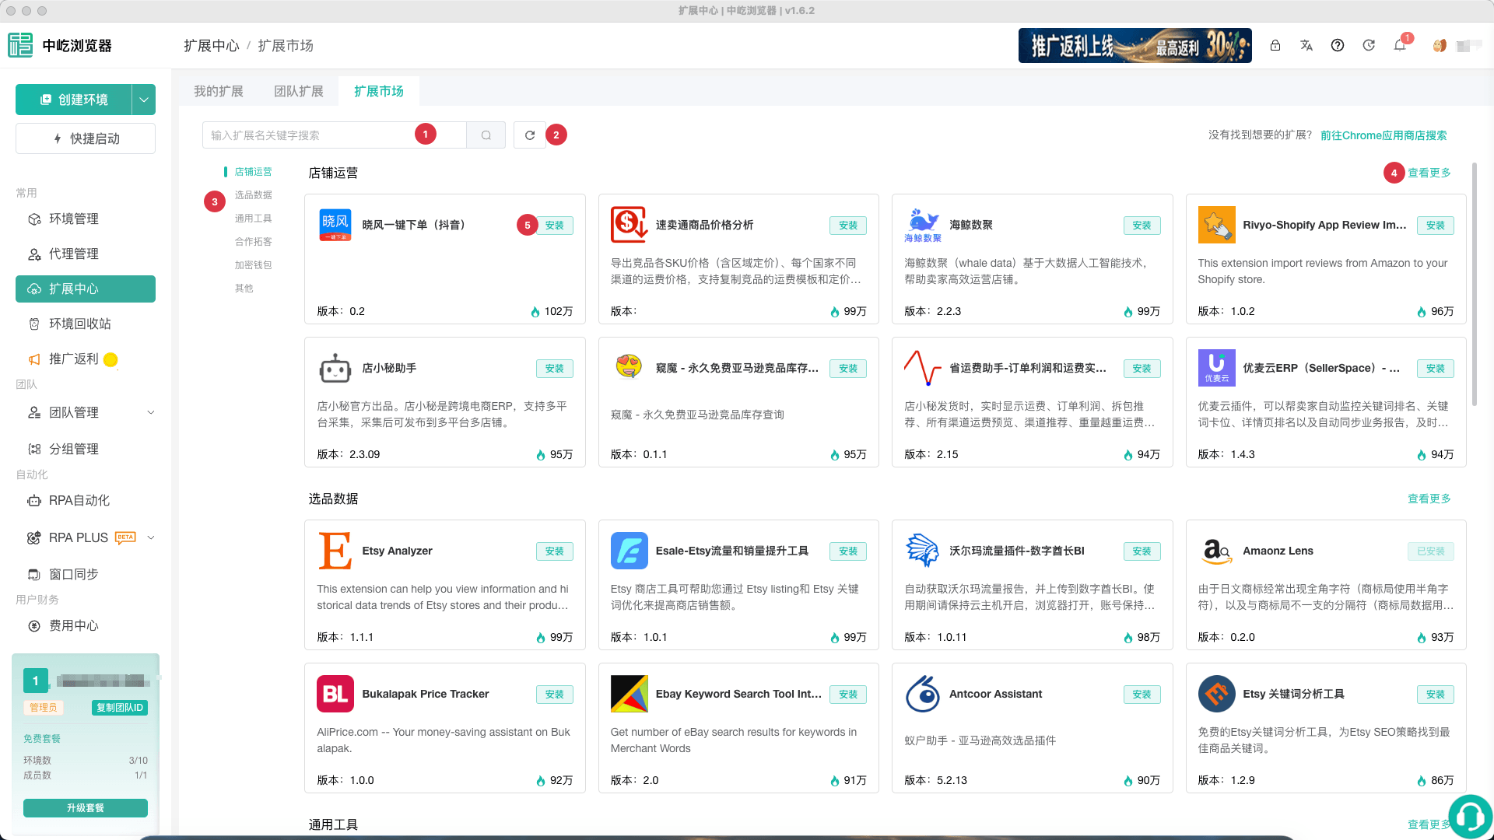
Task: Click the 升级套餐 button
Action: point(86,808)
